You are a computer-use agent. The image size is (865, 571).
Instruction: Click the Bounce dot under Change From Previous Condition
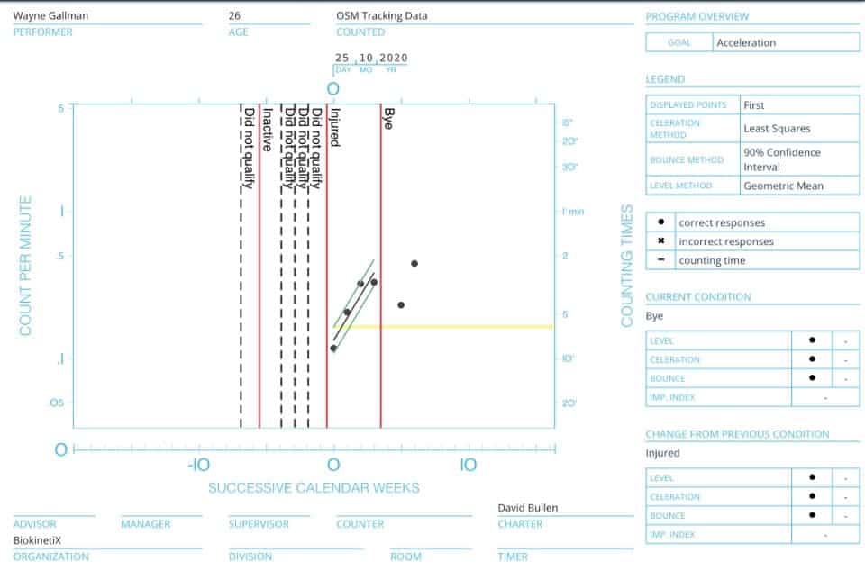tap(812, 515)
